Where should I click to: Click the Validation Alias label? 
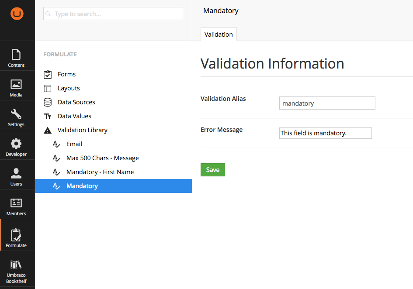223,99
